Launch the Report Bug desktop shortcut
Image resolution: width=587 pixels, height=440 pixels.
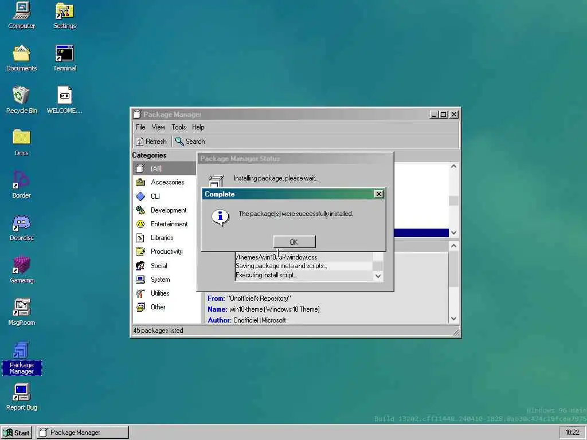click(x=21, y=398)
